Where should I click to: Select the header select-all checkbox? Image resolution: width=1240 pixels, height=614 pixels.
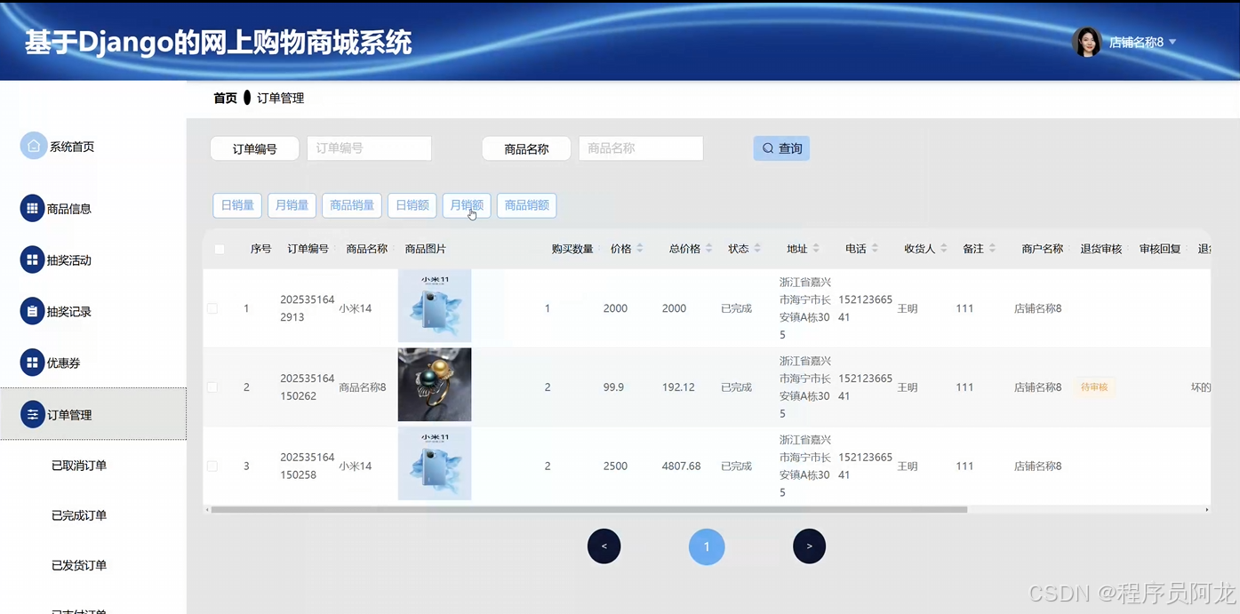click(x=220, y=249)
